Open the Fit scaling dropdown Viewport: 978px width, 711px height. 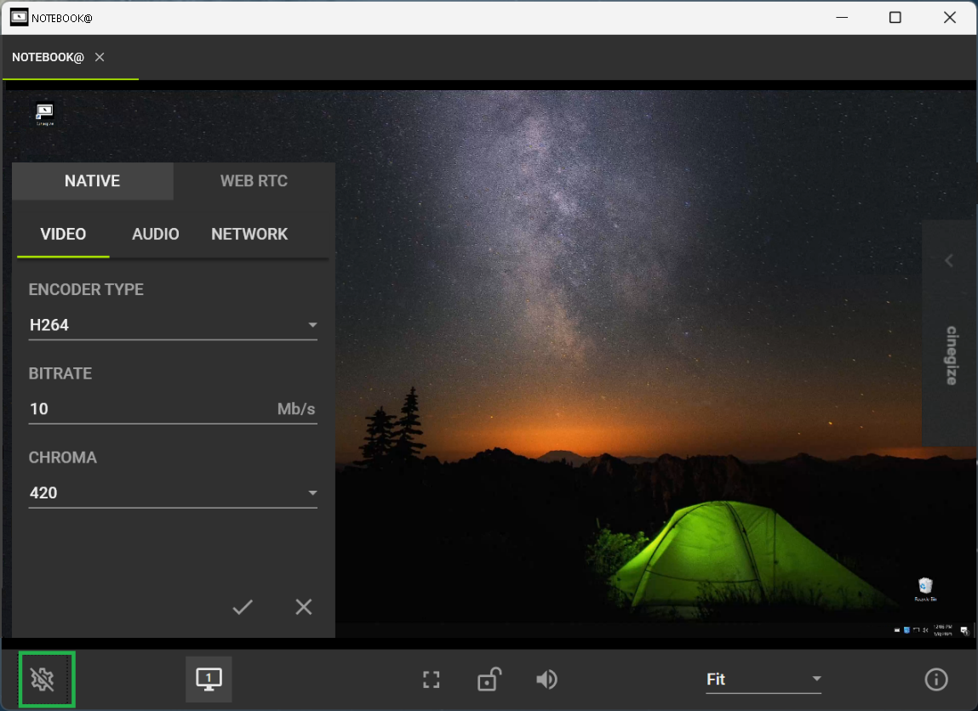coord(764,679)
